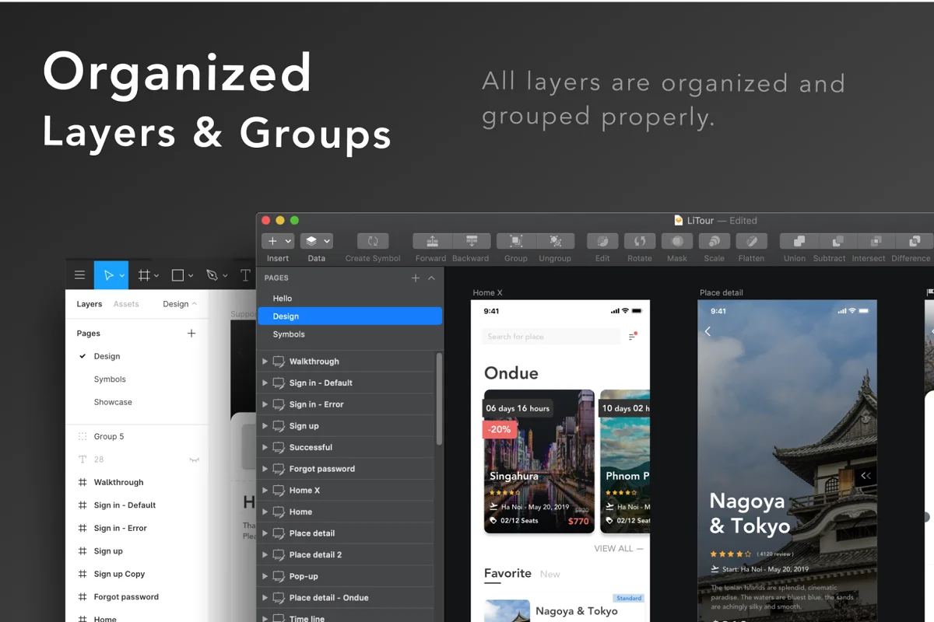Click the Create Symbol toolbar icon

tap(373, 241)
